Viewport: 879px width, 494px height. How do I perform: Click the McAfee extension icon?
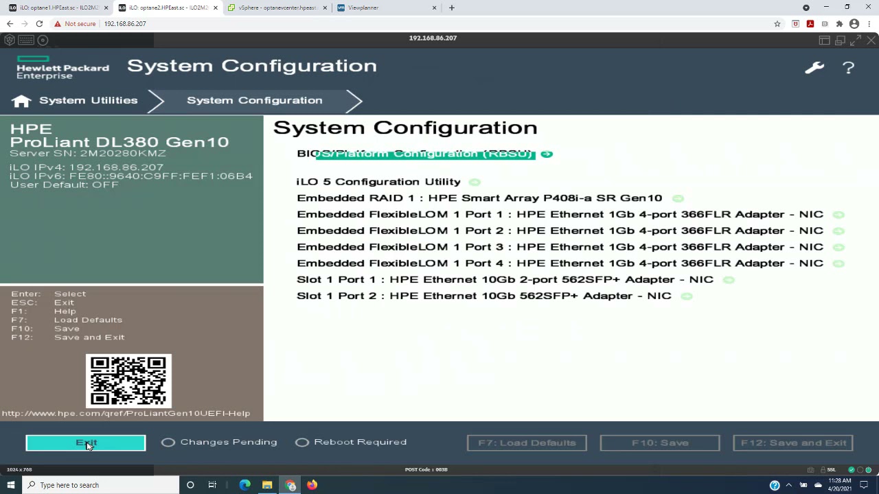point(796,23)
